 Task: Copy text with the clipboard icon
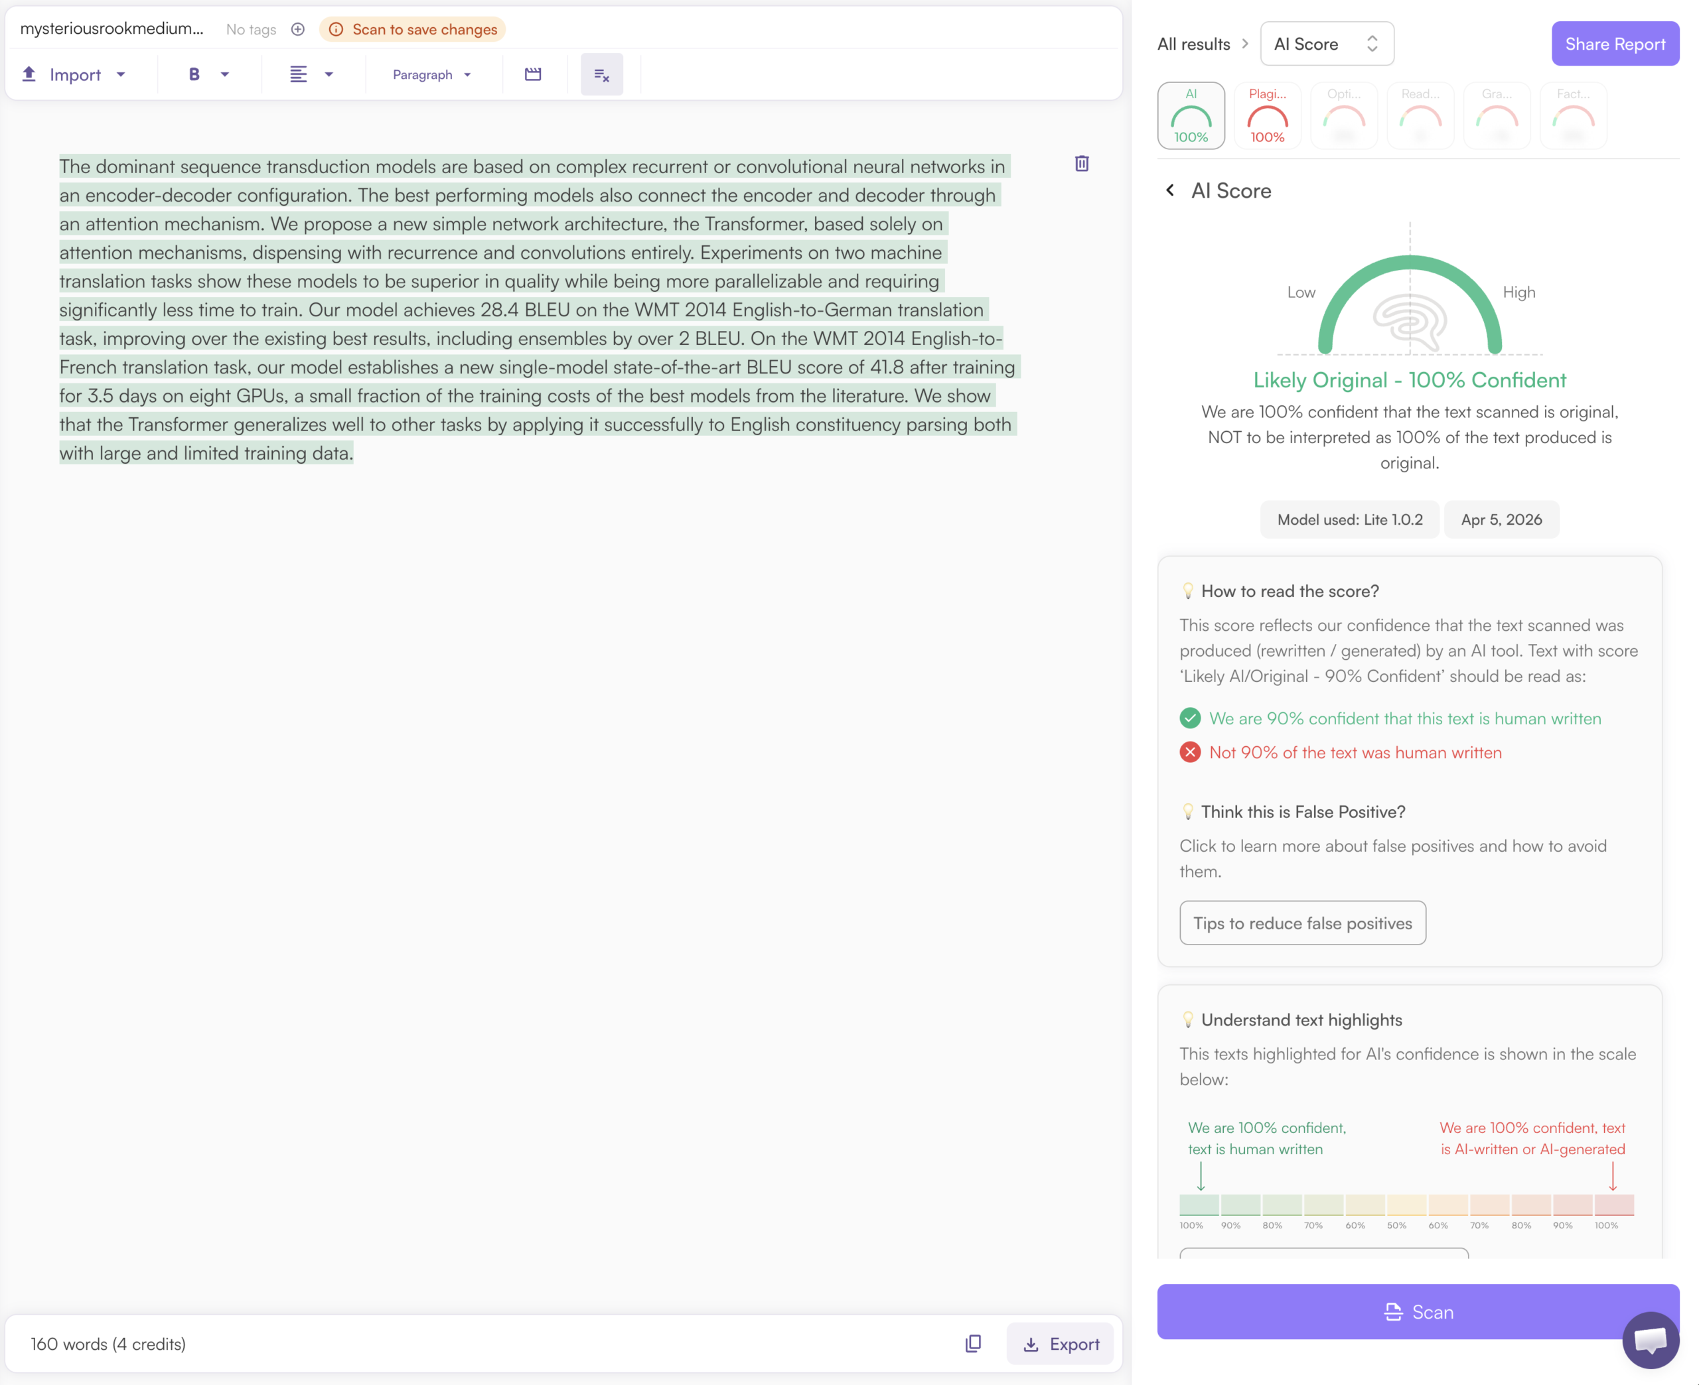coord(973,1343)
